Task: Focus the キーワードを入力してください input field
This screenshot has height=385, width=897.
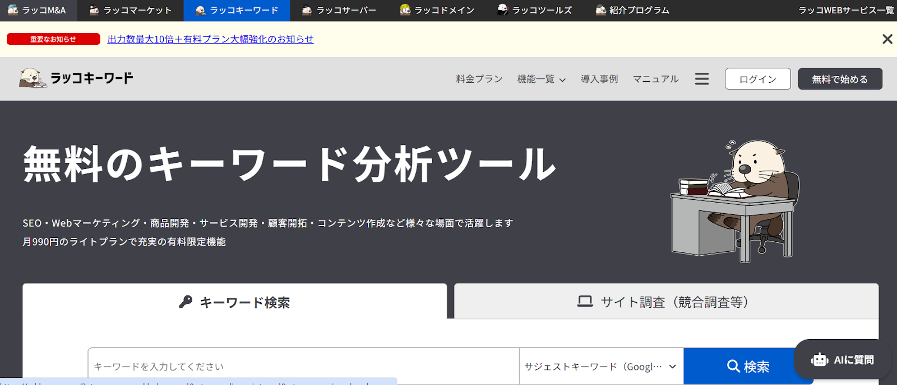Action: 304,366
